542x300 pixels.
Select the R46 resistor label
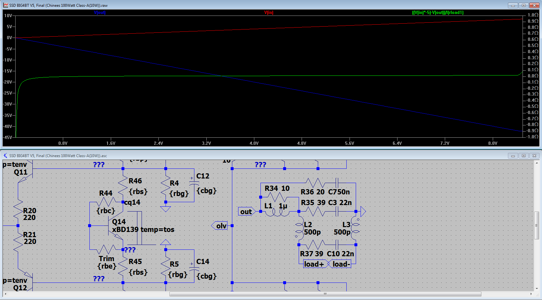[135, 181]
